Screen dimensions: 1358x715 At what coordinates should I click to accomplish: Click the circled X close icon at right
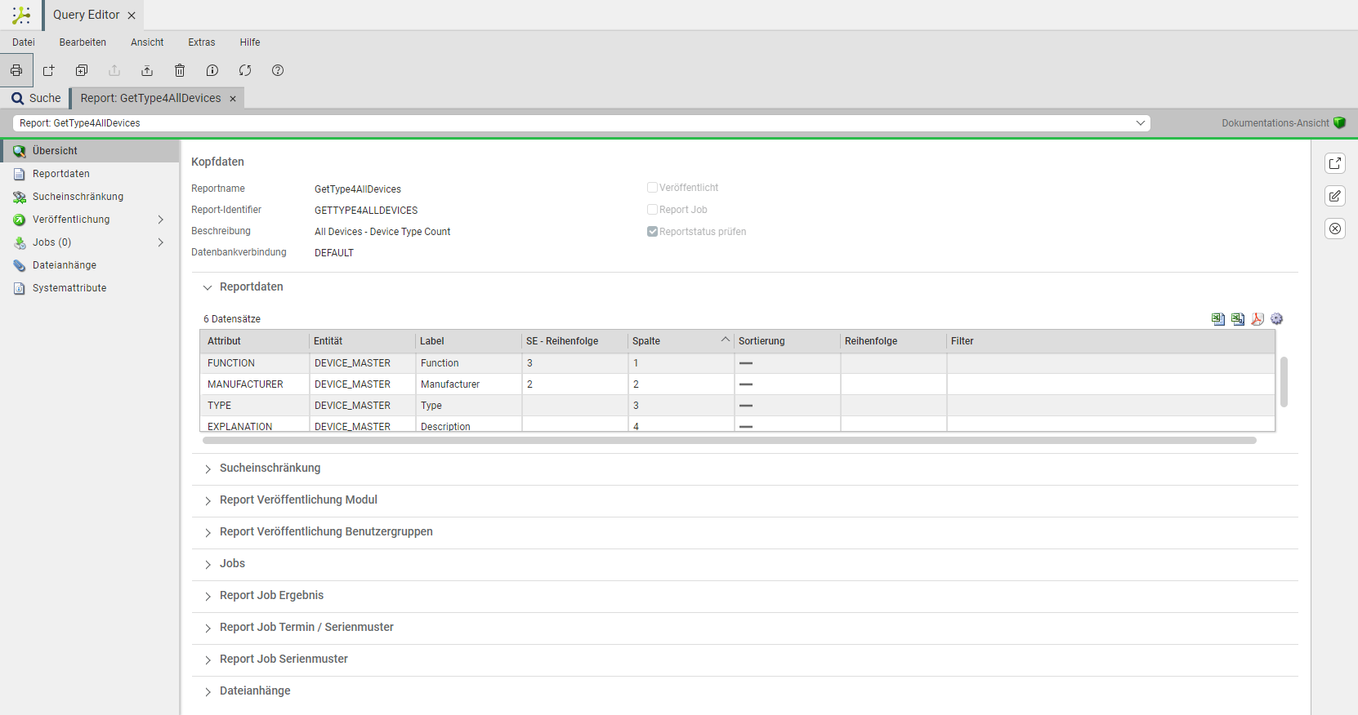(x=1335, y=229)
